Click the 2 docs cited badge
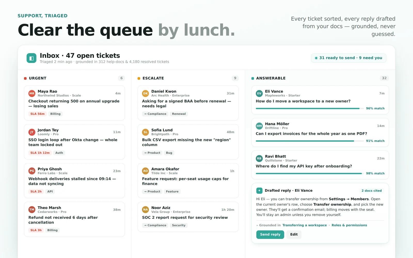This screenshot has height=258, width=413. pos(371,191)
